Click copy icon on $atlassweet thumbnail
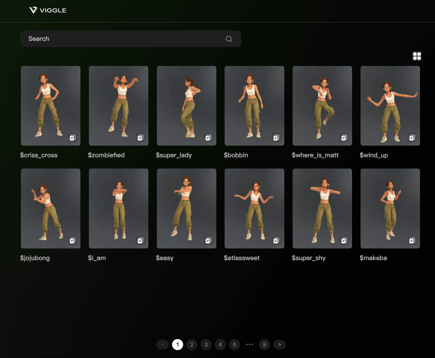Viewport: 435px width, 358px height. [x=276, y=240]
